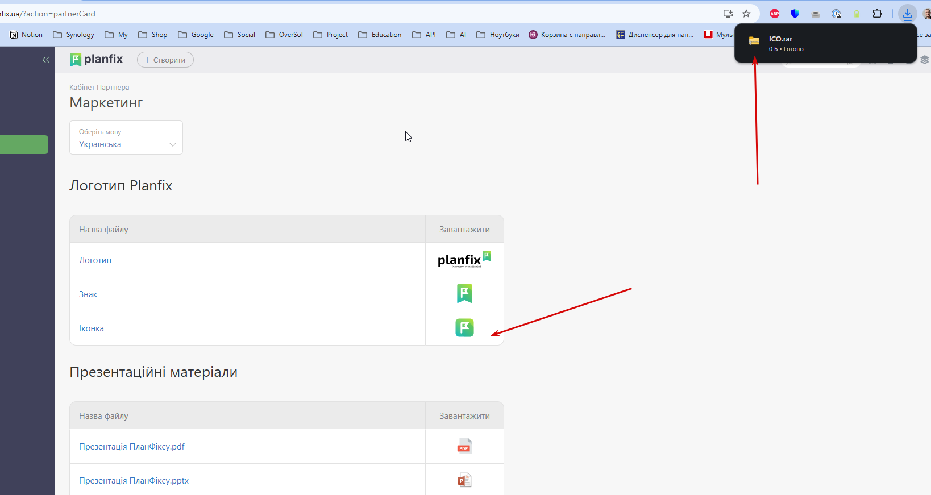Screen dimensions: 931x495
Task: Select the highlighted green sidebar item
Action: coord(24,144)
